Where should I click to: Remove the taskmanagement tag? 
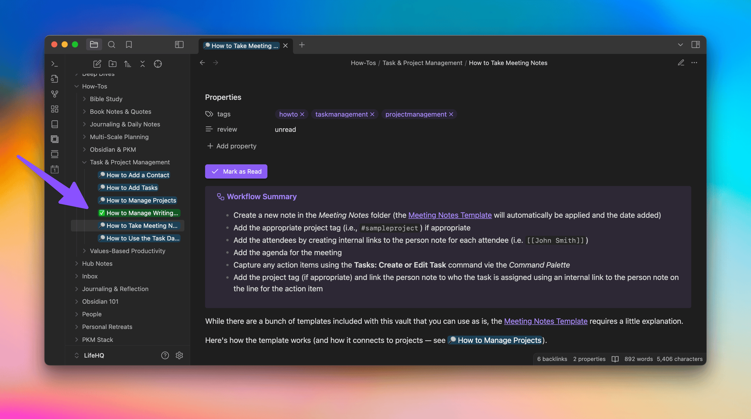[x=372, y=114]
